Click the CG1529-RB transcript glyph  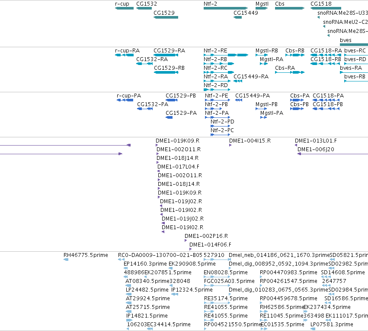point(166,72)
